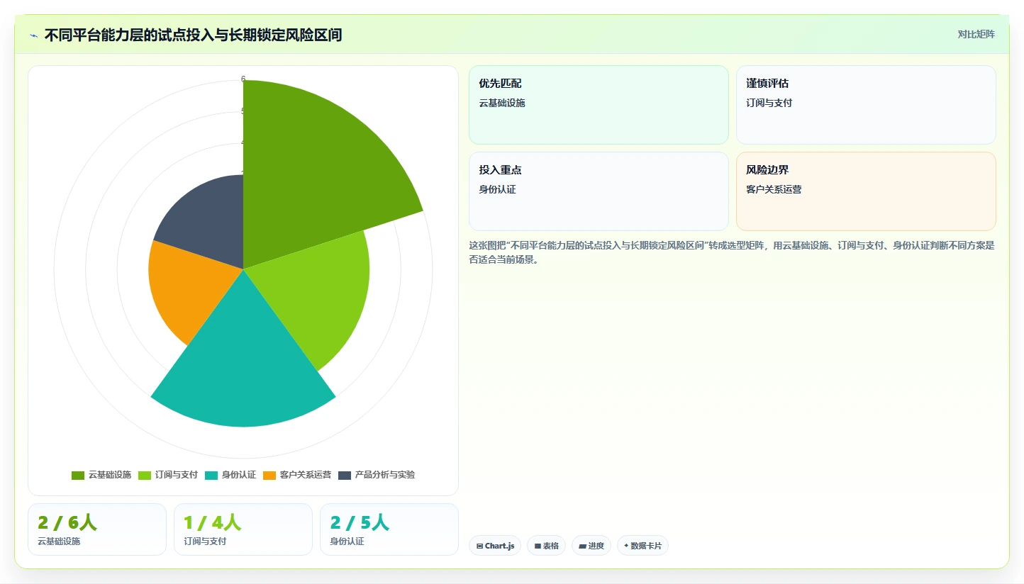Toggle the 身份认证 legend item
Screen dimensions: 1024x584
pos(230,475)
